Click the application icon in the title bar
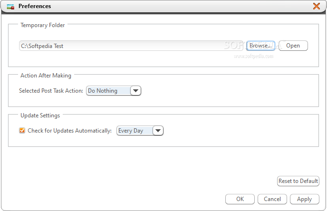 [x=10, y=7]
